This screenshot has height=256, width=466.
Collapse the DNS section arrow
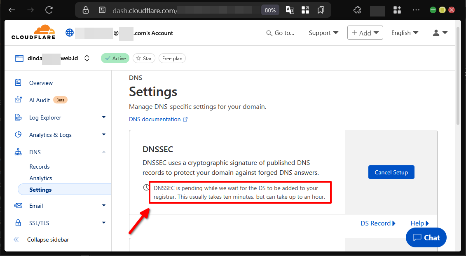pos(104,152)
